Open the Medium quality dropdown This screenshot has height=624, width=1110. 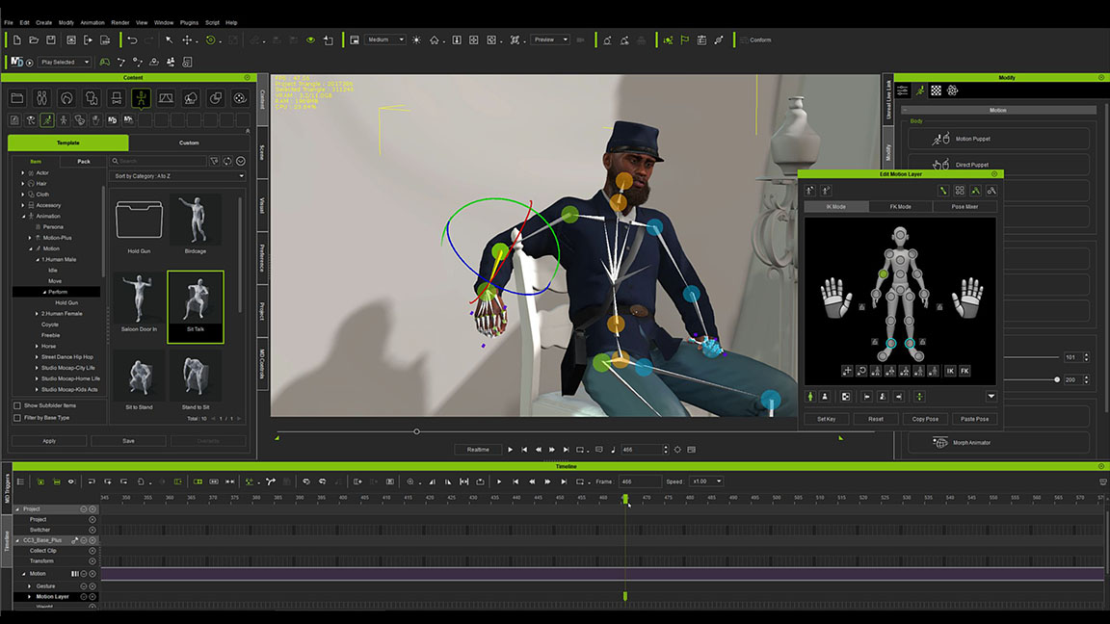[385, 39]
